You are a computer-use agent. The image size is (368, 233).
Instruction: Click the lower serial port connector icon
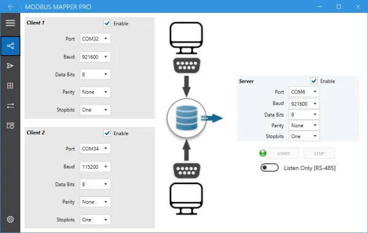186,171
